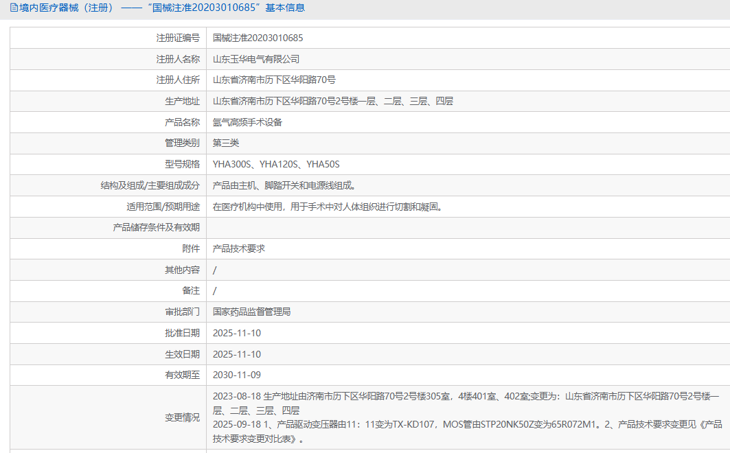This screenshot has width=730, height=453.
Task: Click the 适用范围/预期用途 description
Action: [x=328, y=207]
